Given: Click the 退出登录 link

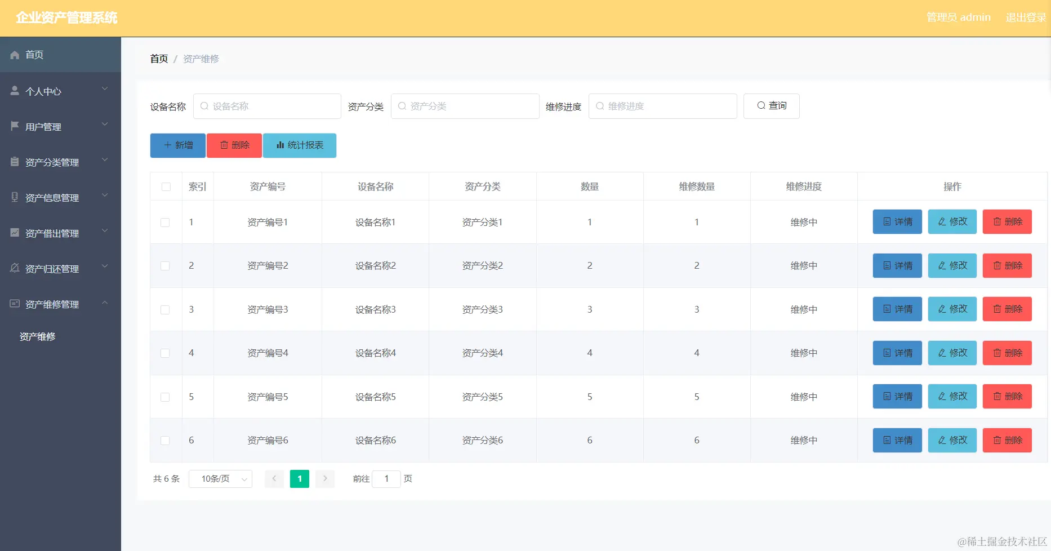Looking at the screenshot, I should point(1026,17).
